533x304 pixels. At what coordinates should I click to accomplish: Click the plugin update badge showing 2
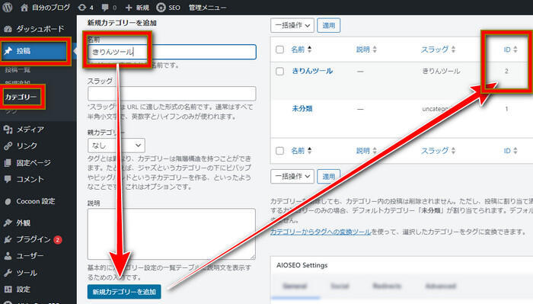tap(58, 240)
